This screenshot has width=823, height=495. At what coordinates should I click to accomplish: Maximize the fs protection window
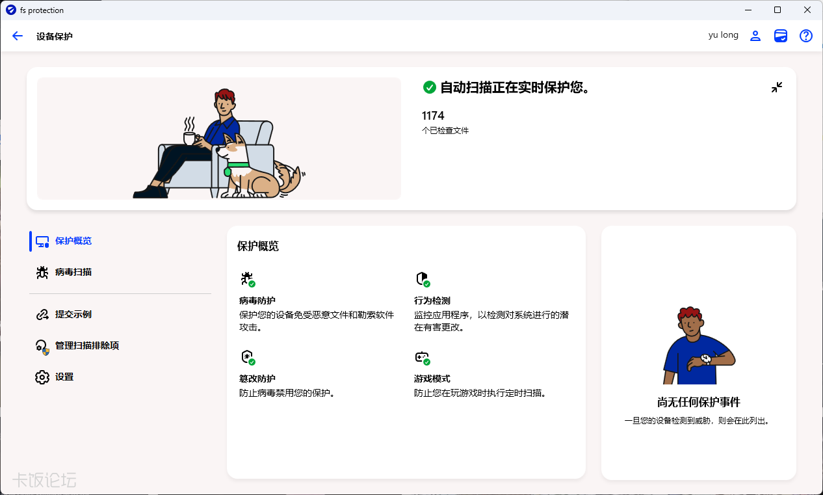777,10
